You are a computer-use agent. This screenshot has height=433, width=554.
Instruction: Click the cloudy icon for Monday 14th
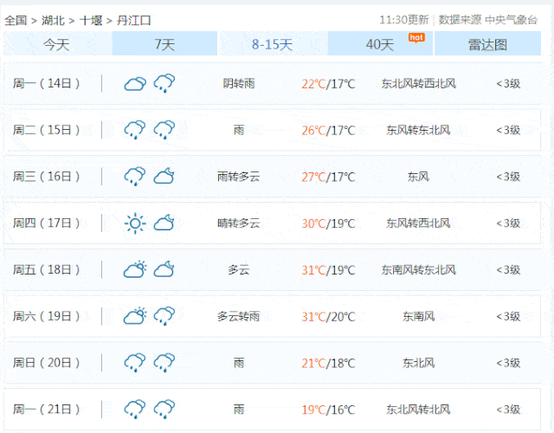pyautogui.click(x=134, y=84)
